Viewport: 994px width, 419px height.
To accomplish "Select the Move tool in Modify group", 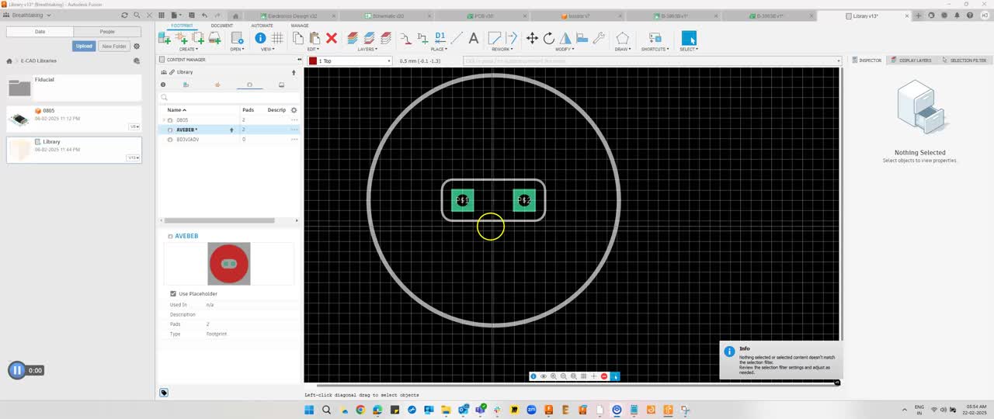I will 532,38.
